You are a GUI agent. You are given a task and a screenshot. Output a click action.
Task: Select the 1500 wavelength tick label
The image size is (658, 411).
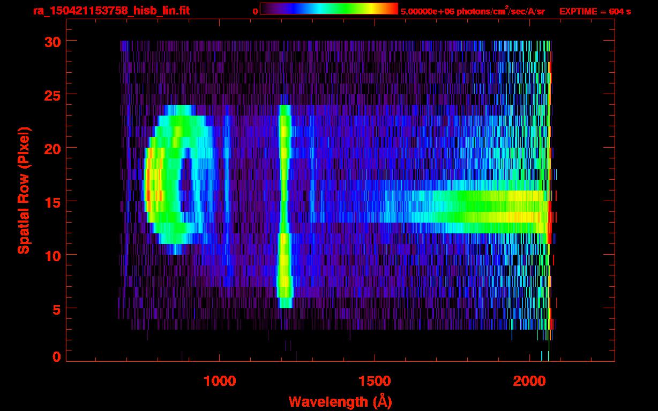[374, 381]
